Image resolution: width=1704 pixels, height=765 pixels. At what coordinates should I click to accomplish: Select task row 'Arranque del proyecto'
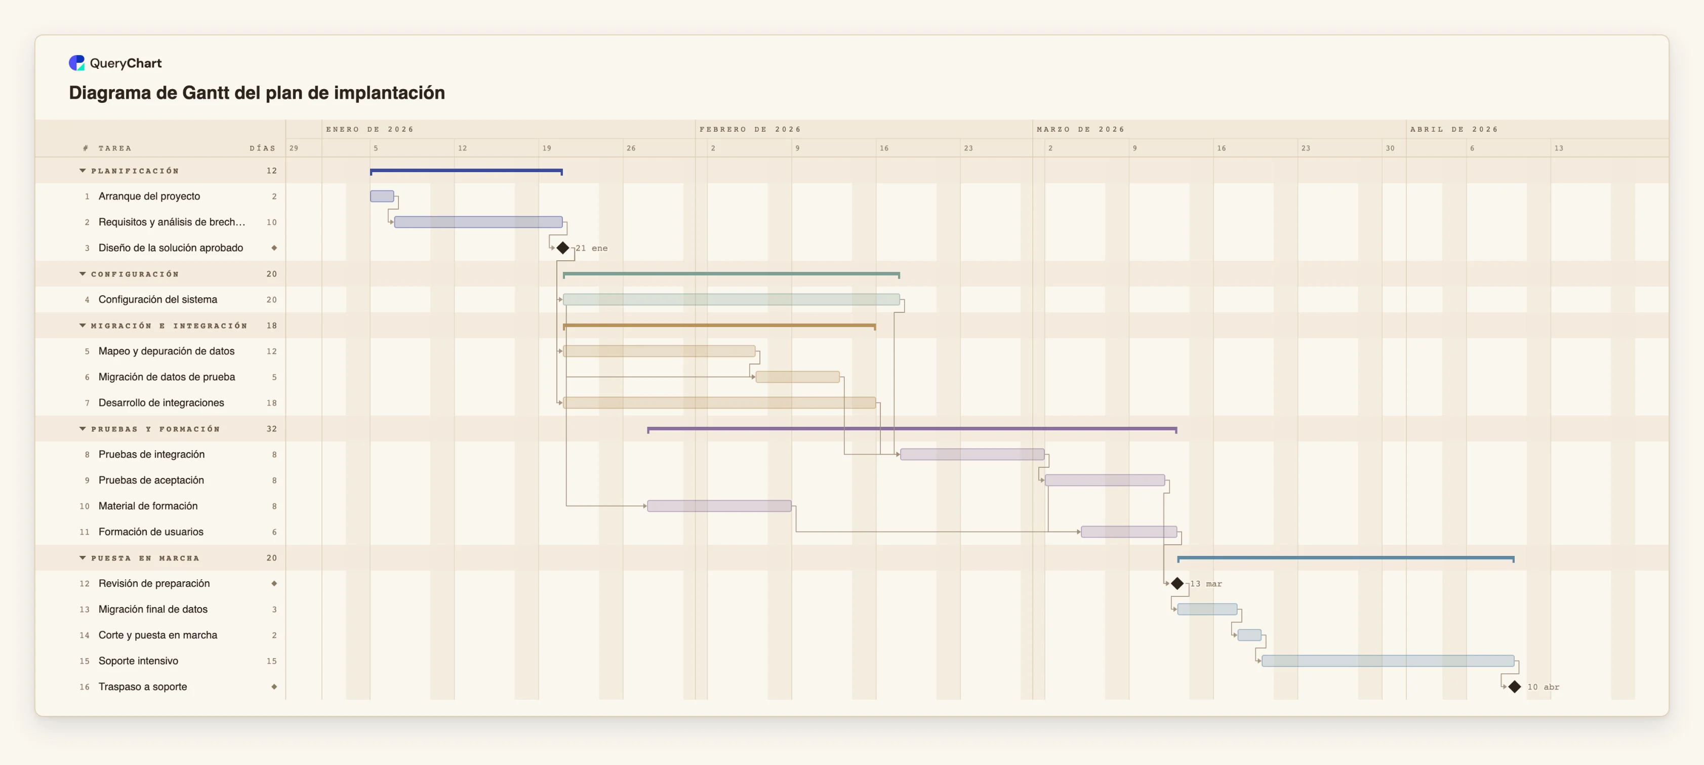pos(160,196)
